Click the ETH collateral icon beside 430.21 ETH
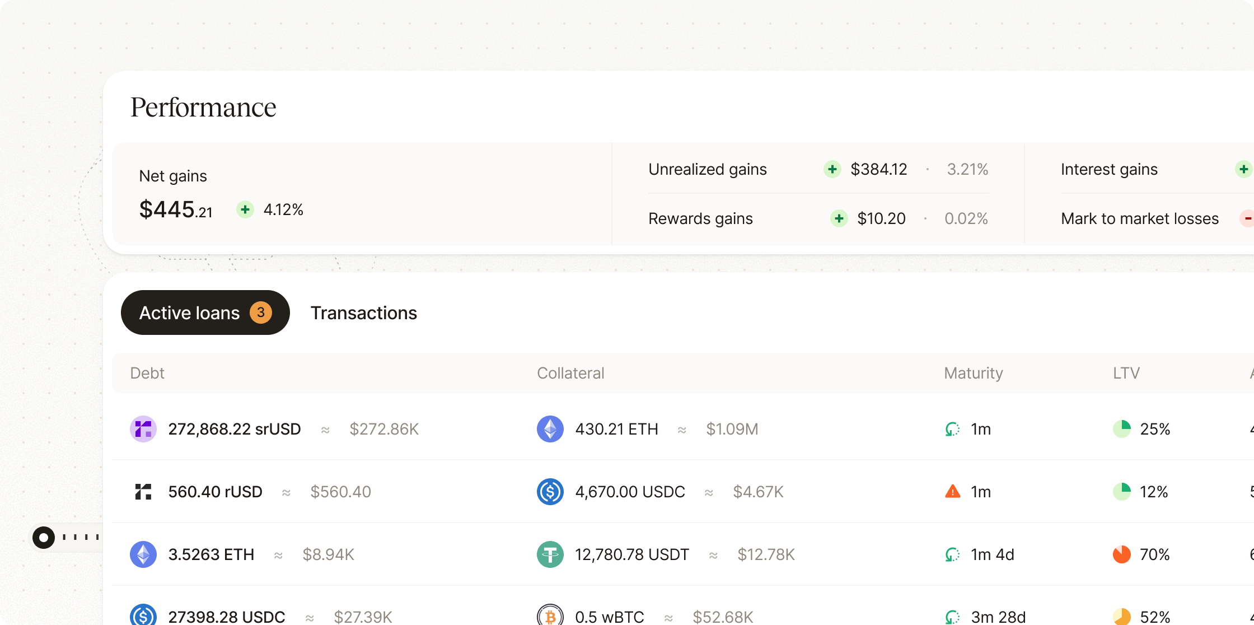The image size is (1254, 625). click(550, 429)
